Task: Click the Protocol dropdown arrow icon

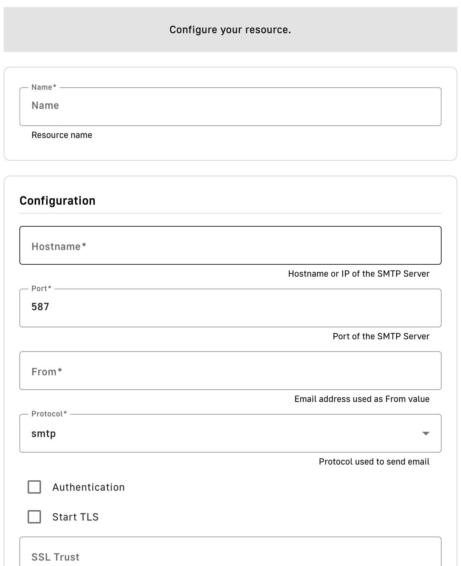Action: 426,433
